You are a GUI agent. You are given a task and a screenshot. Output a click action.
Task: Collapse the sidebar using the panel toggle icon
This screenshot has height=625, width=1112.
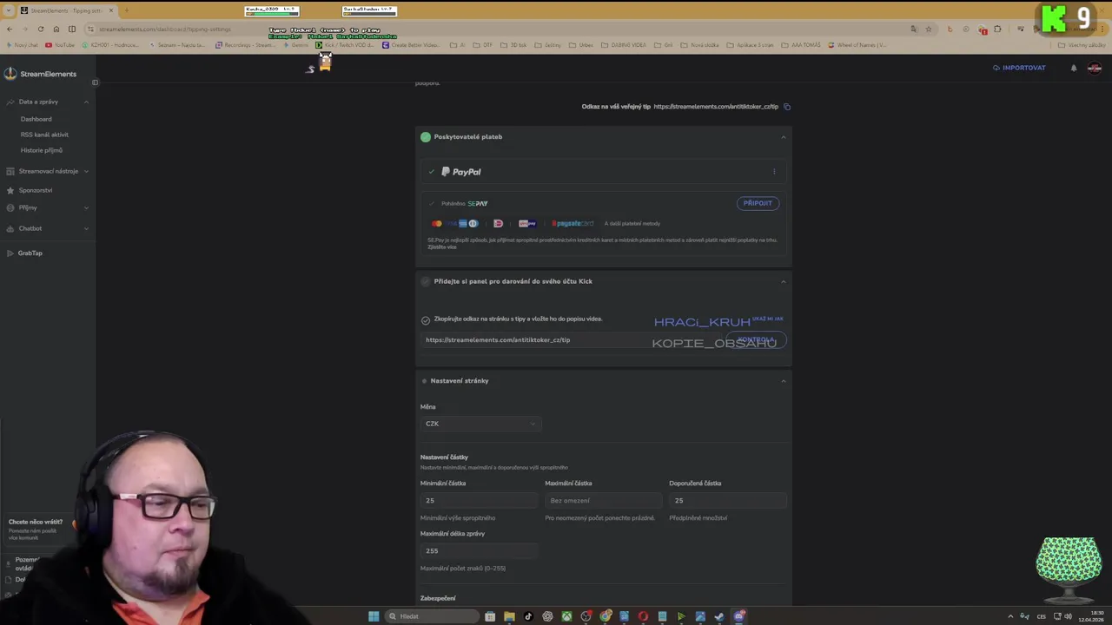95,82
